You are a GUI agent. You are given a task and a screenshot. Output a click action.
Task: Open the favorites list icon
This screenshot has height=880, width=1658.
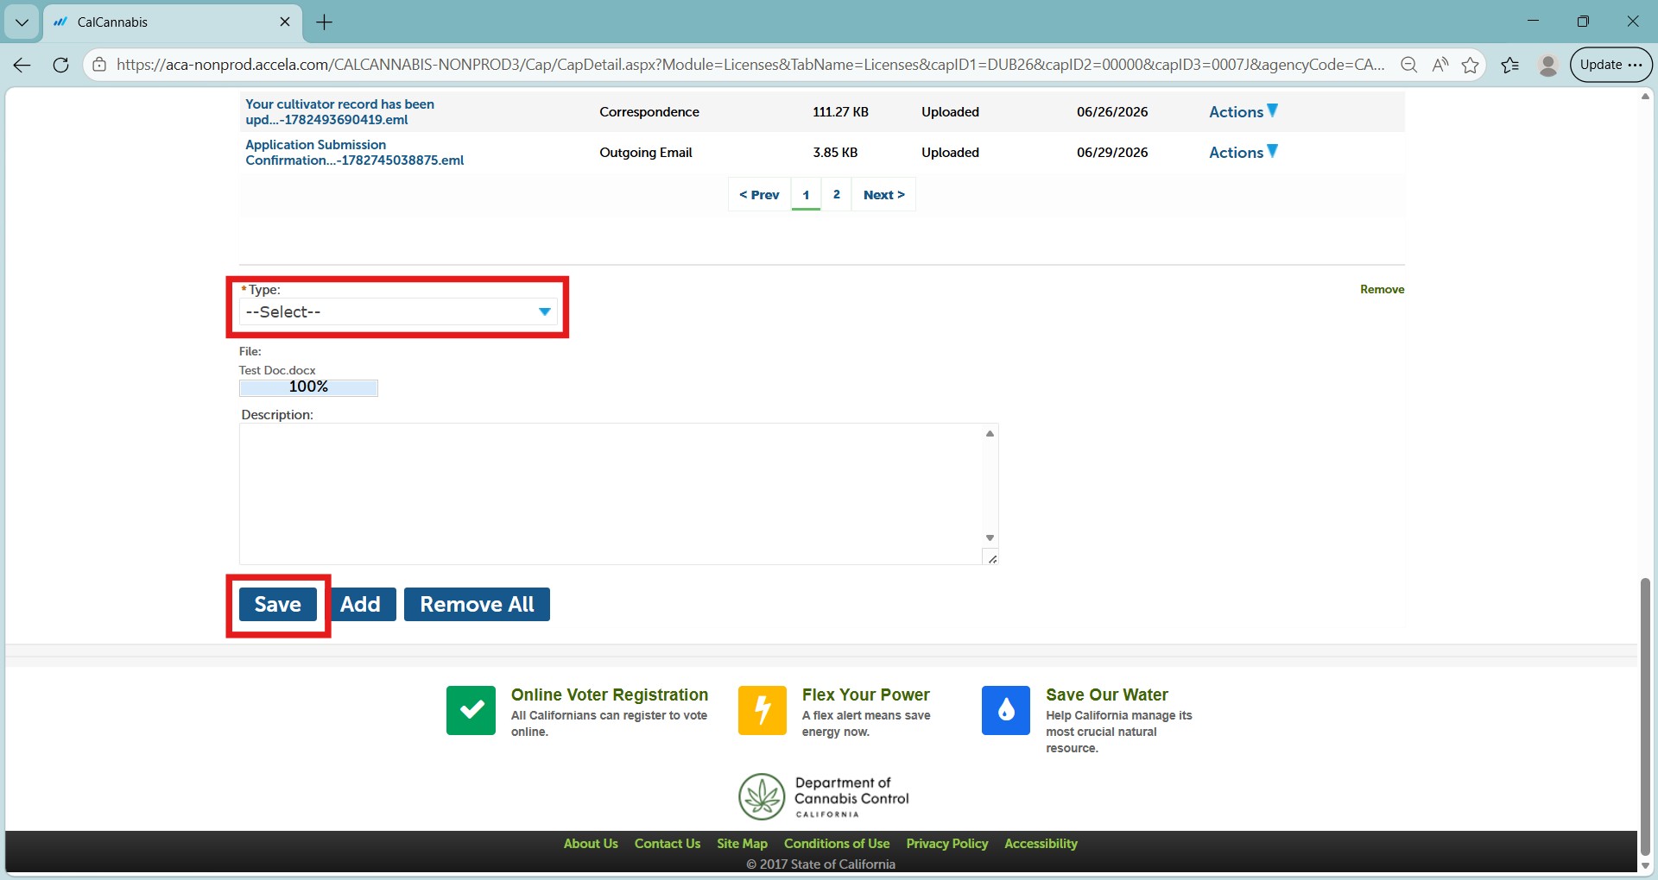click(1510, 65)
